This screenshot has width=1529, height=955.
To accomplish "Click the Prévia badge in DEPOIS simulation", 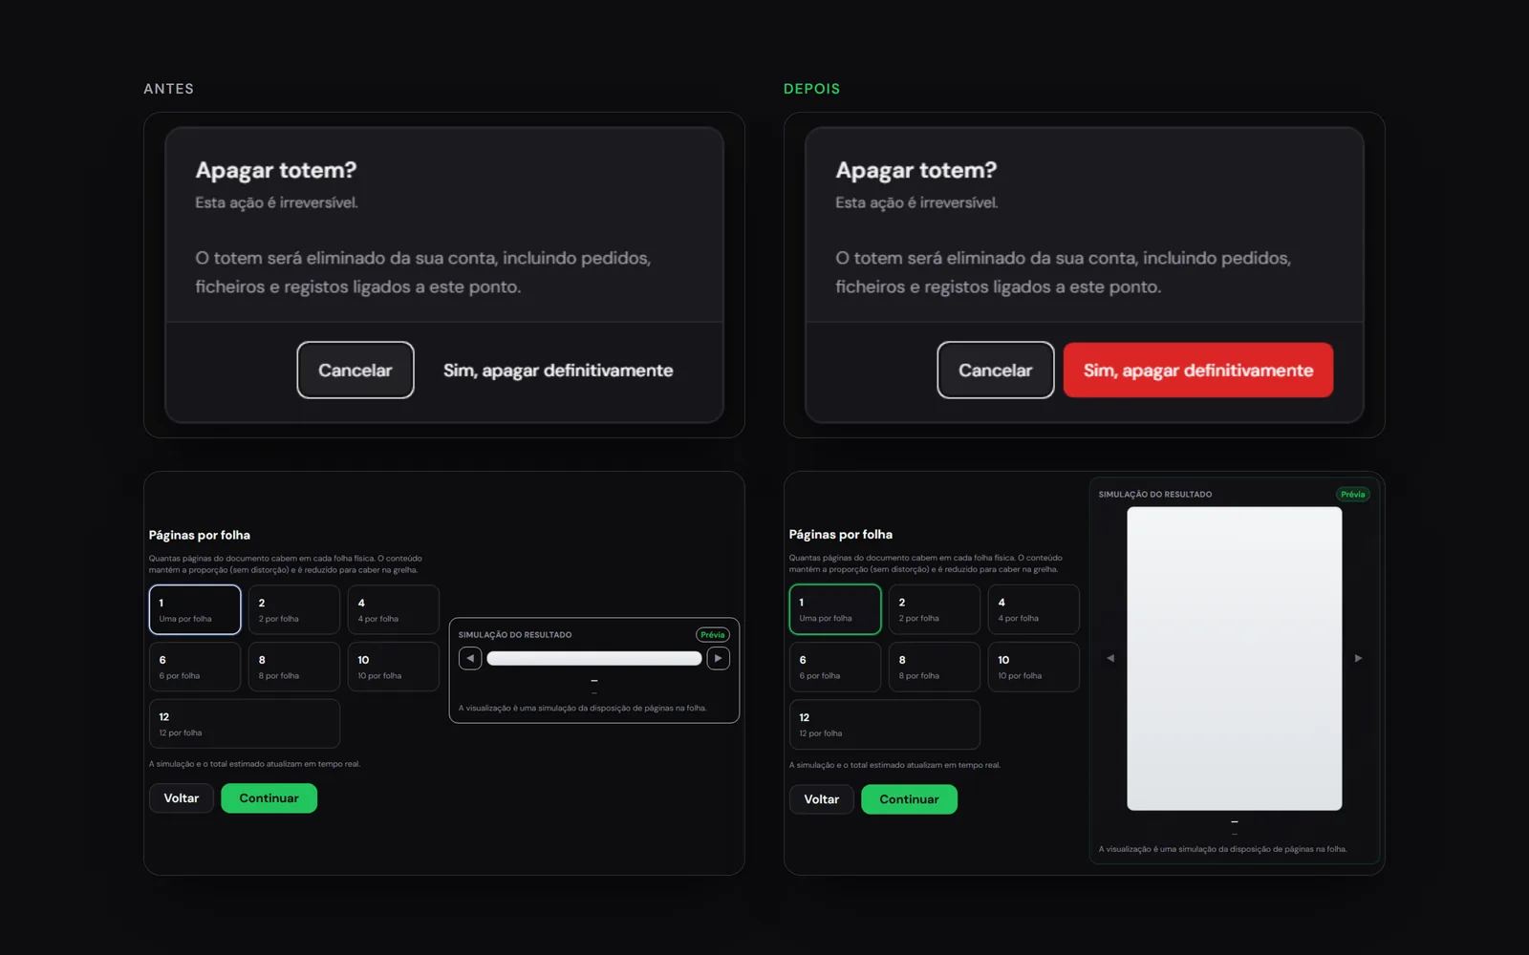I will coord(1353,495).
